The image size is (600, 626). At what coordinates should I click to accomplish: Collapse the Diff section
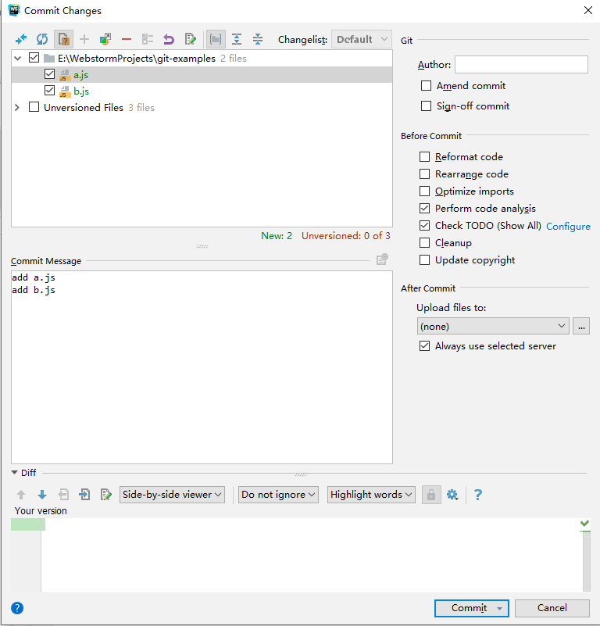(x=15, y=473)
